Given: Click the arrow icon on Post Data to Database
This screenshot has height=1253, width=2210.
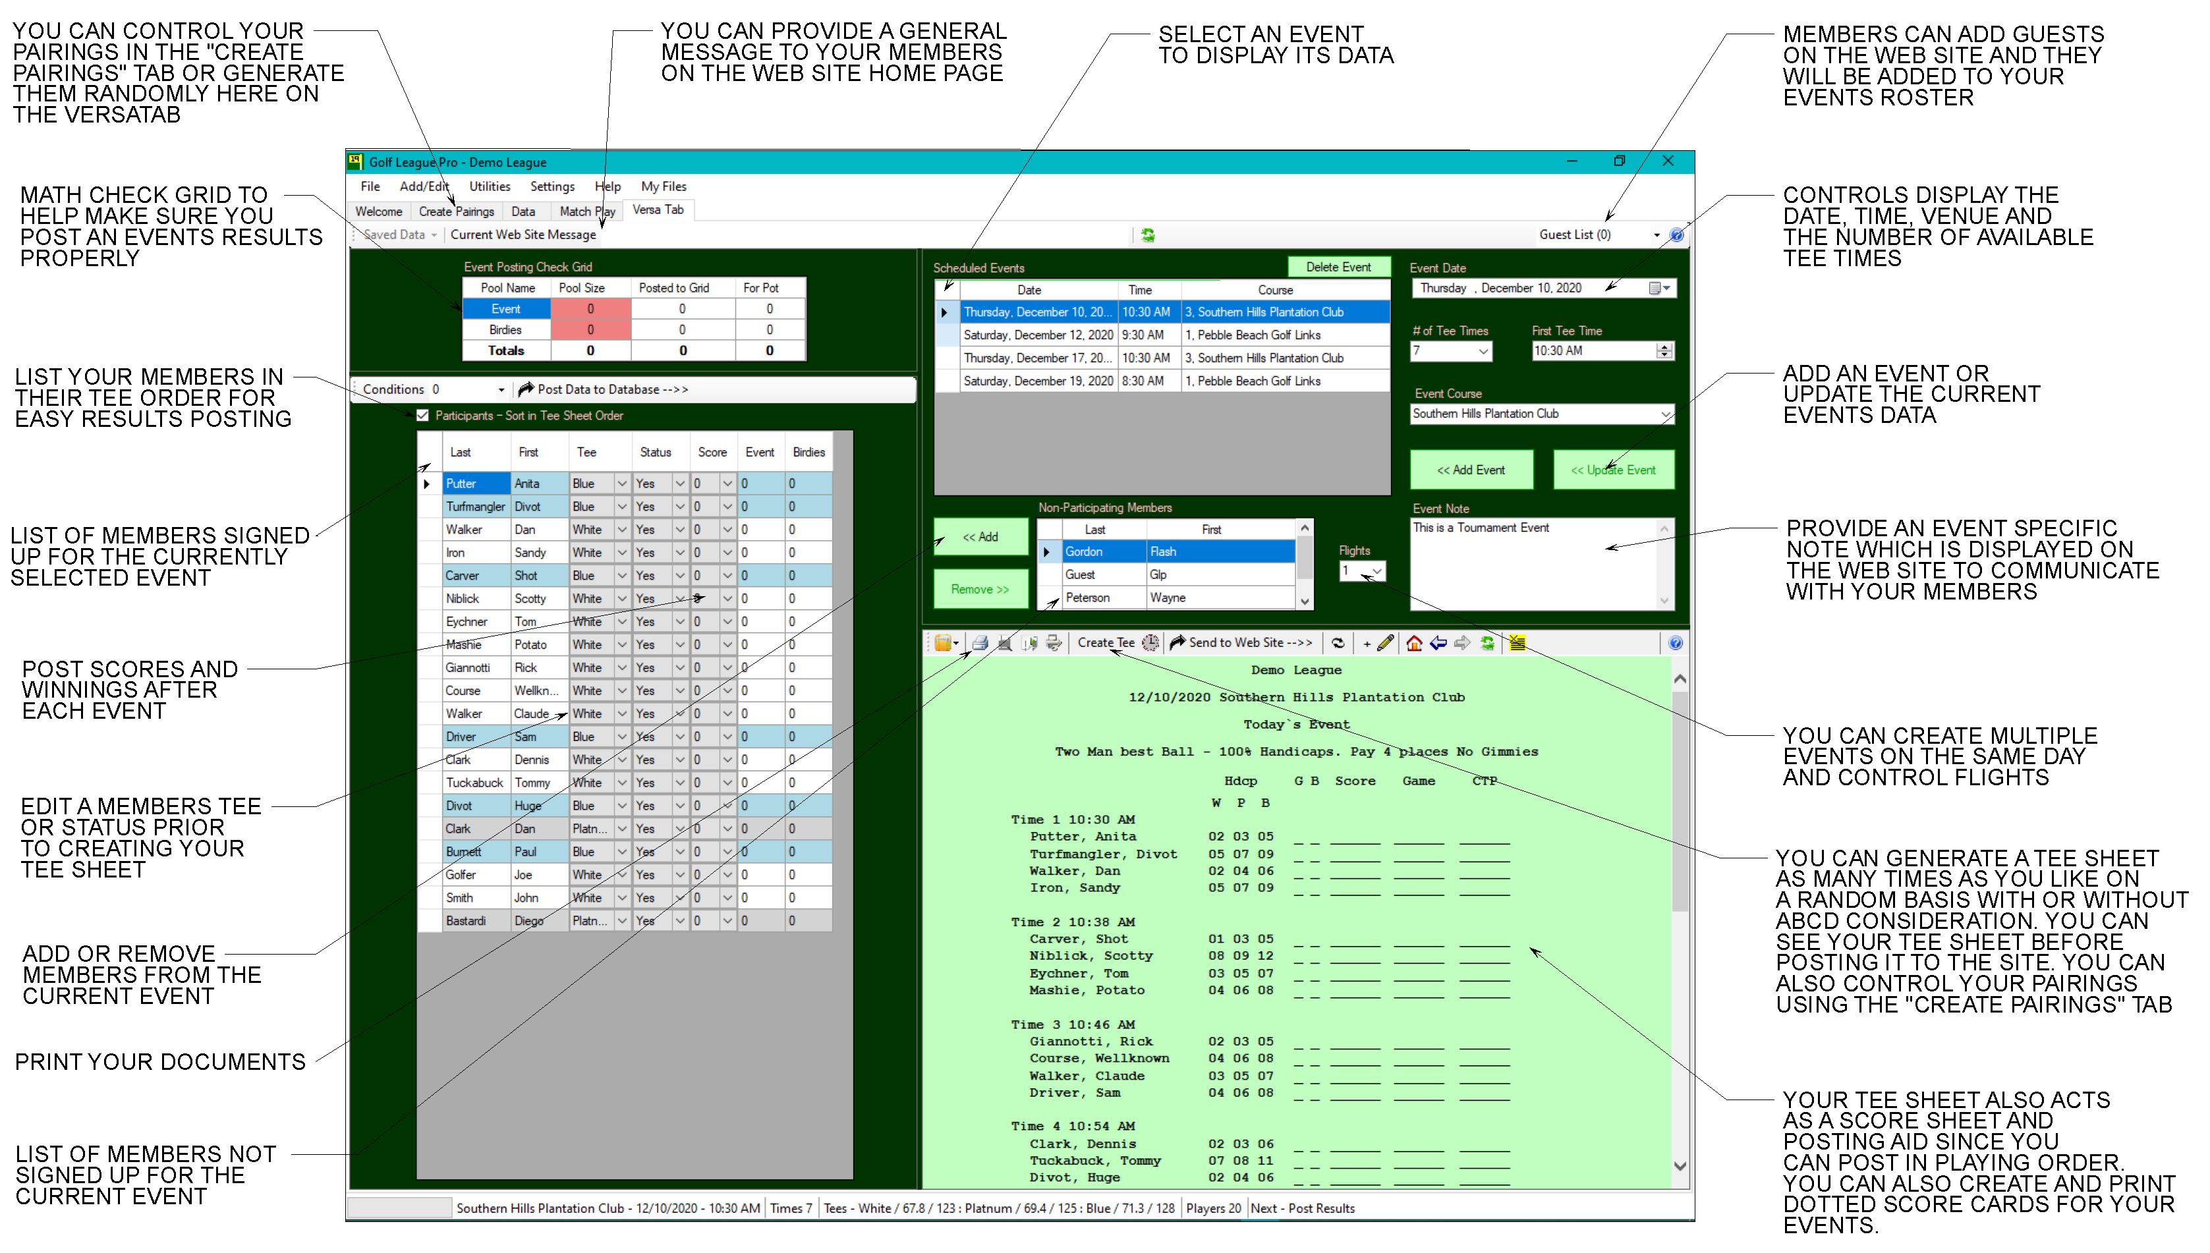Looking at the screenshot, I should point(526,389).
